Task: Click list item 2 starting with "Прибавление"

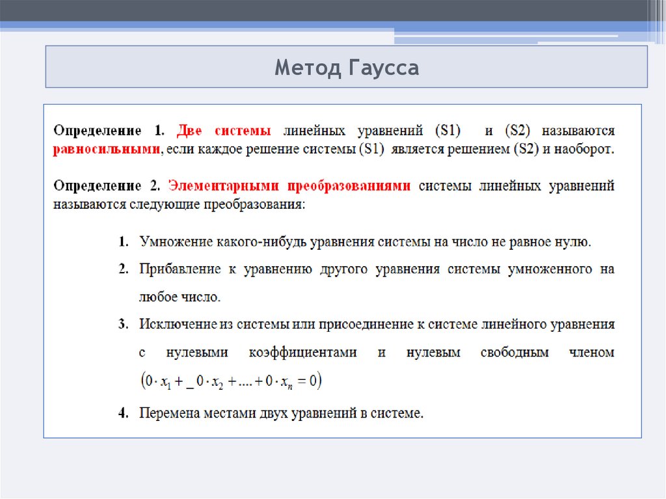Action: pyautogui.click(x=376, y=269)
